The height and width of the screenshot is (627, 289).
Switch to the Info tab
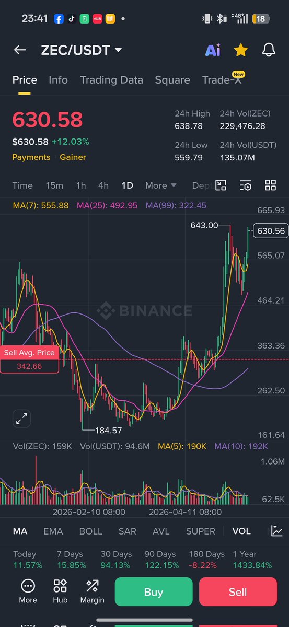click(58, 80)
